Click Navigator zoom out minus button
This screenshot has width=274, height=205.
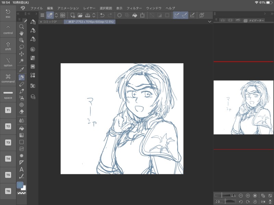[241, 195]
